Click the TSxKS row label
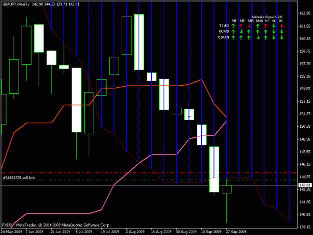This screenshot has width=313, height=235. point(224,26)
